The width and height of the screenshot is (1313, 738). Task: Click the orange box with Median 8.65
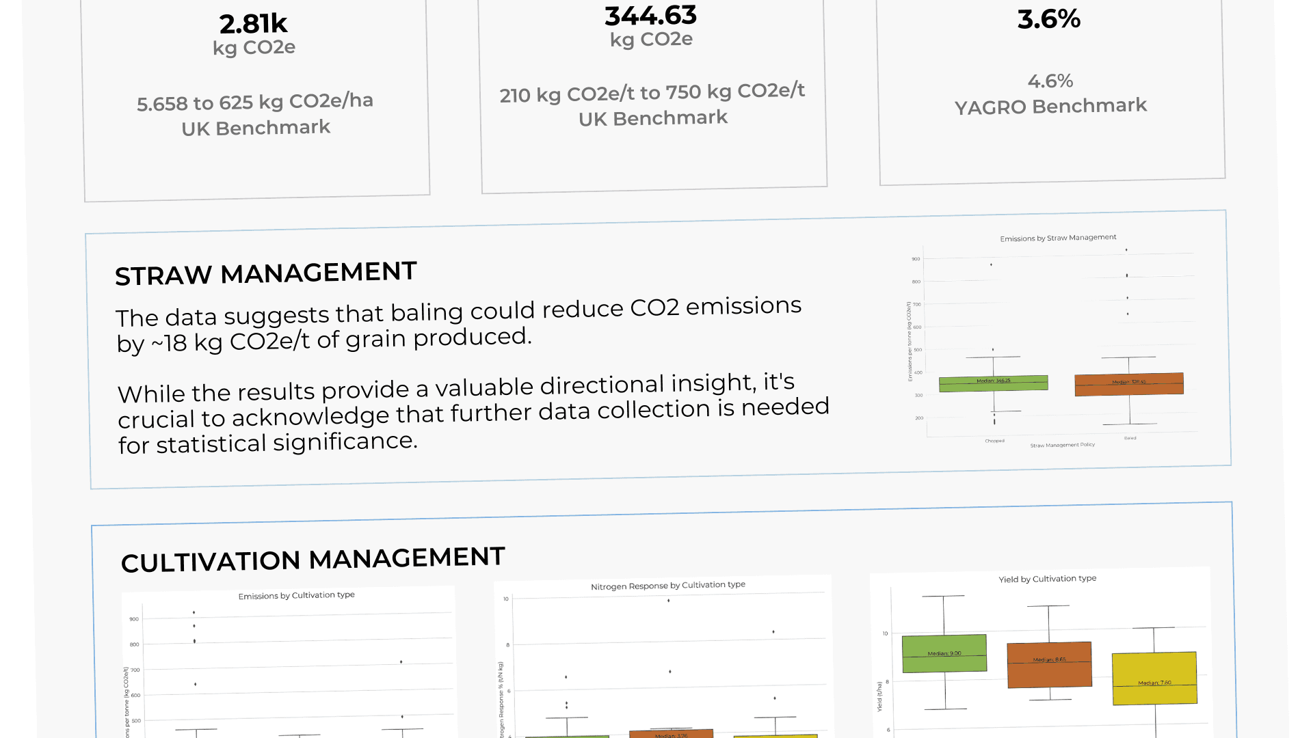coord(1049,665)
